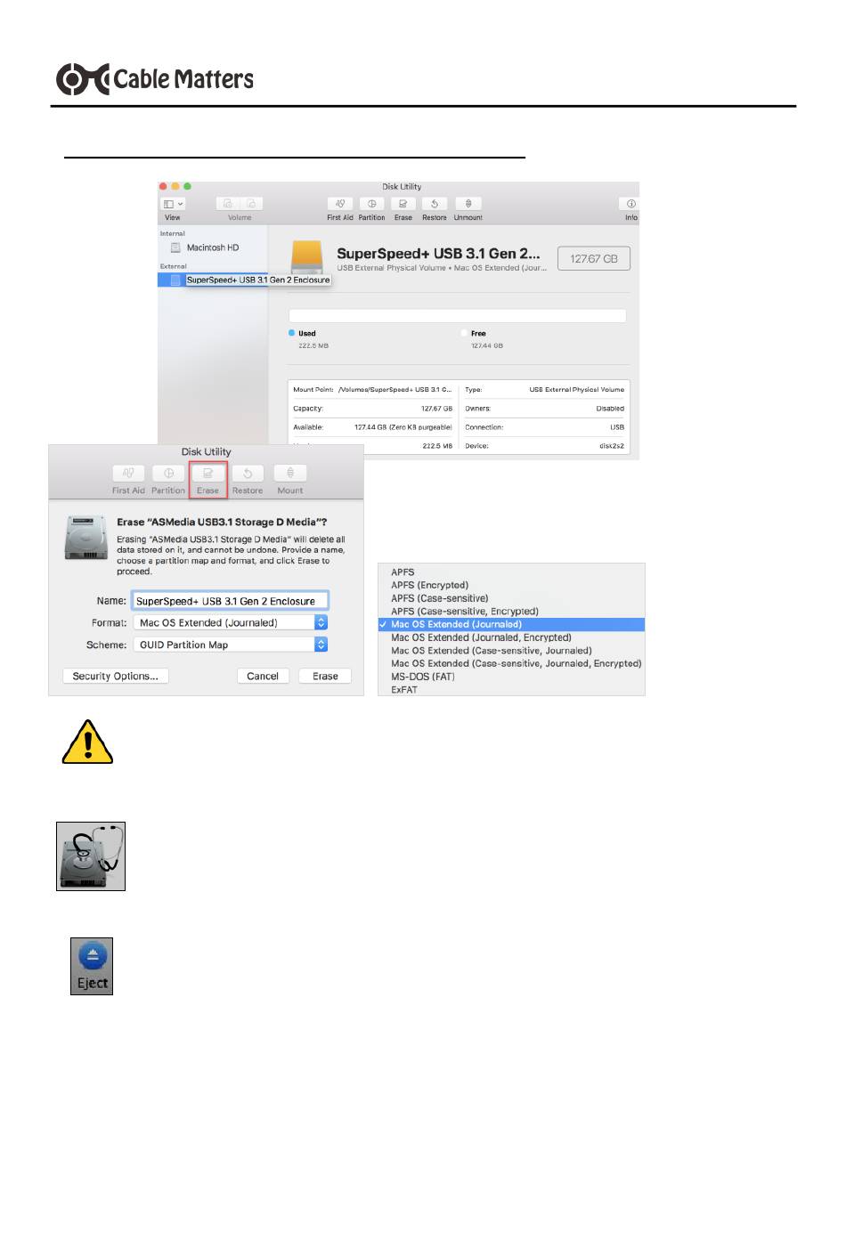This screenshot has height=1249, width=846.
Task: Click the "SuperSpeed+ USB 3.1 Gen 2..." volume title
Action: point(438,254)
